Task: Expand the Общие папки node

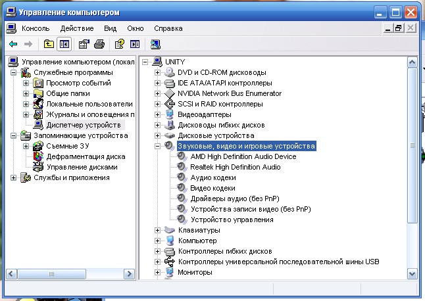Action: (x=26, y=94)
